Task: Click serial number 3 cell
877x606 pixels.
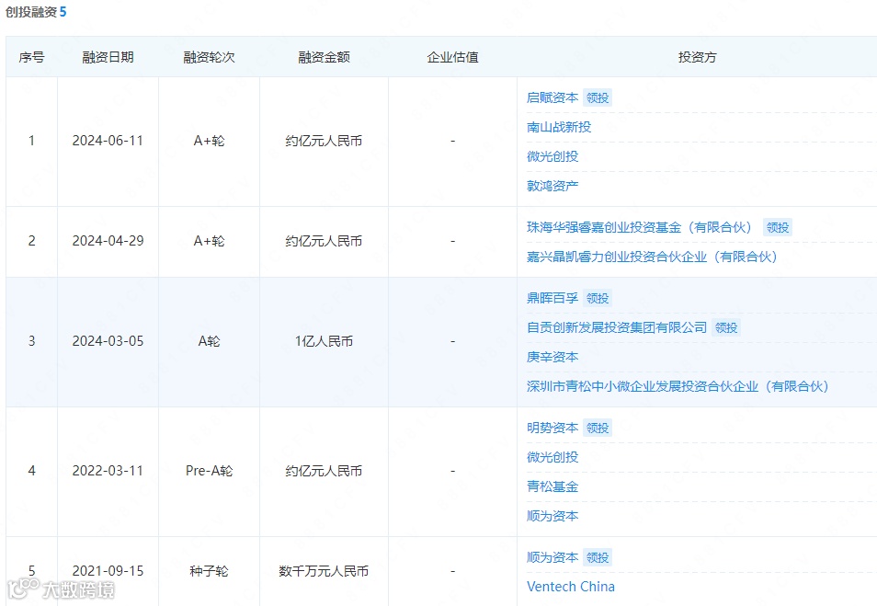Action: (31, 341)
